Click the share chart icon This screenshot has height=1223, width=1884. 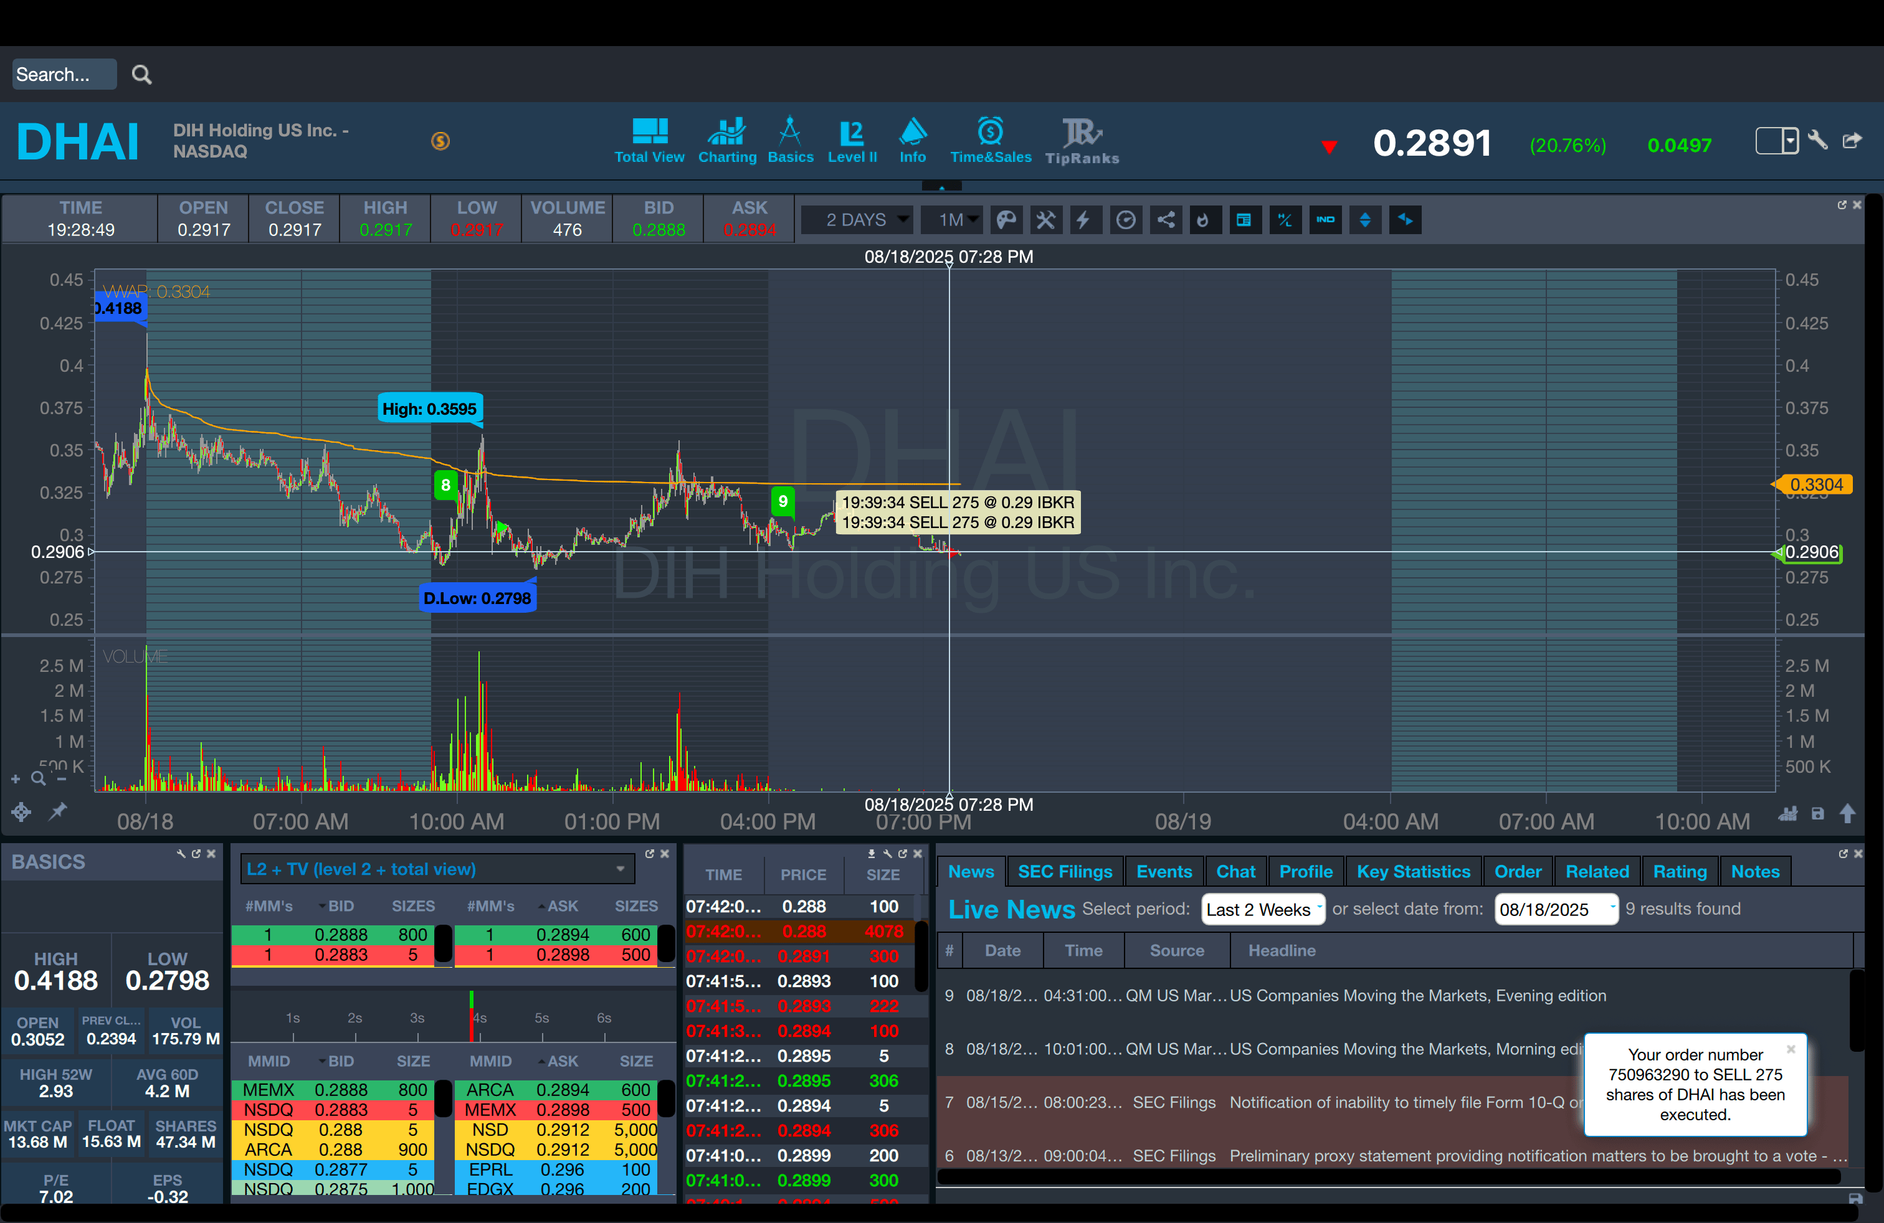1165,220
